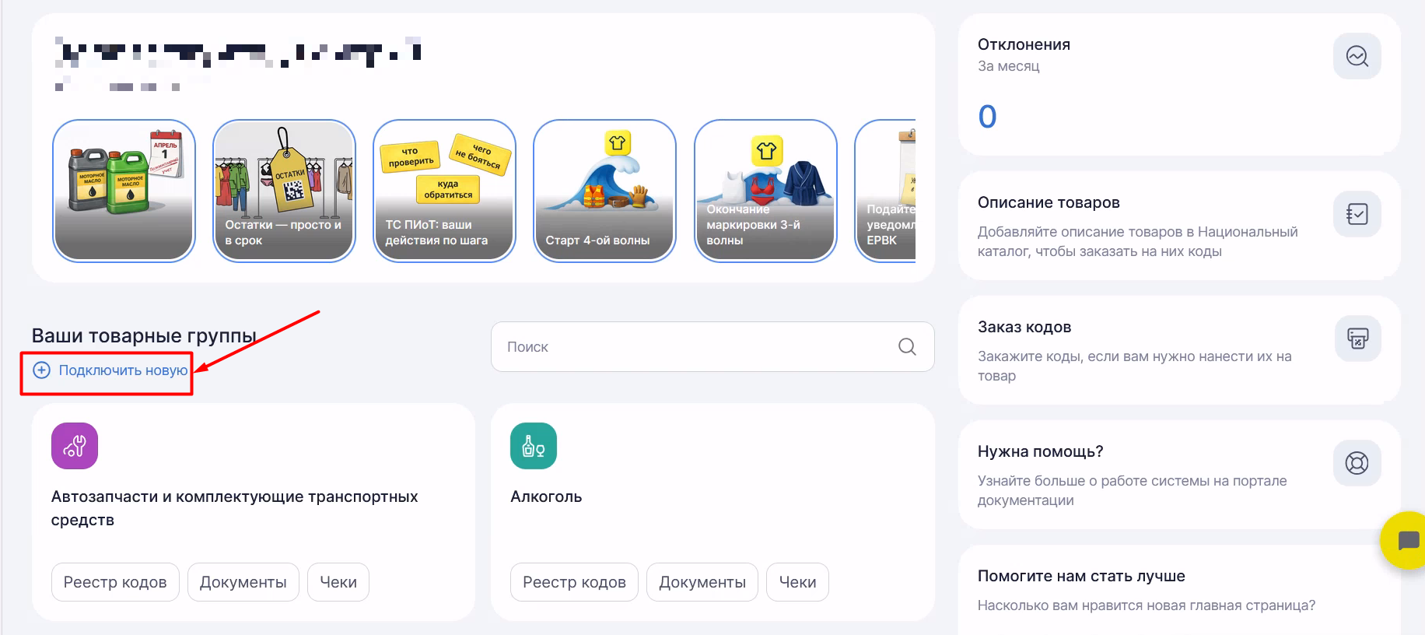Click the Заказ кодов icon
The width and height of the screenshot is (1425, 635).
pos(1357,339)
